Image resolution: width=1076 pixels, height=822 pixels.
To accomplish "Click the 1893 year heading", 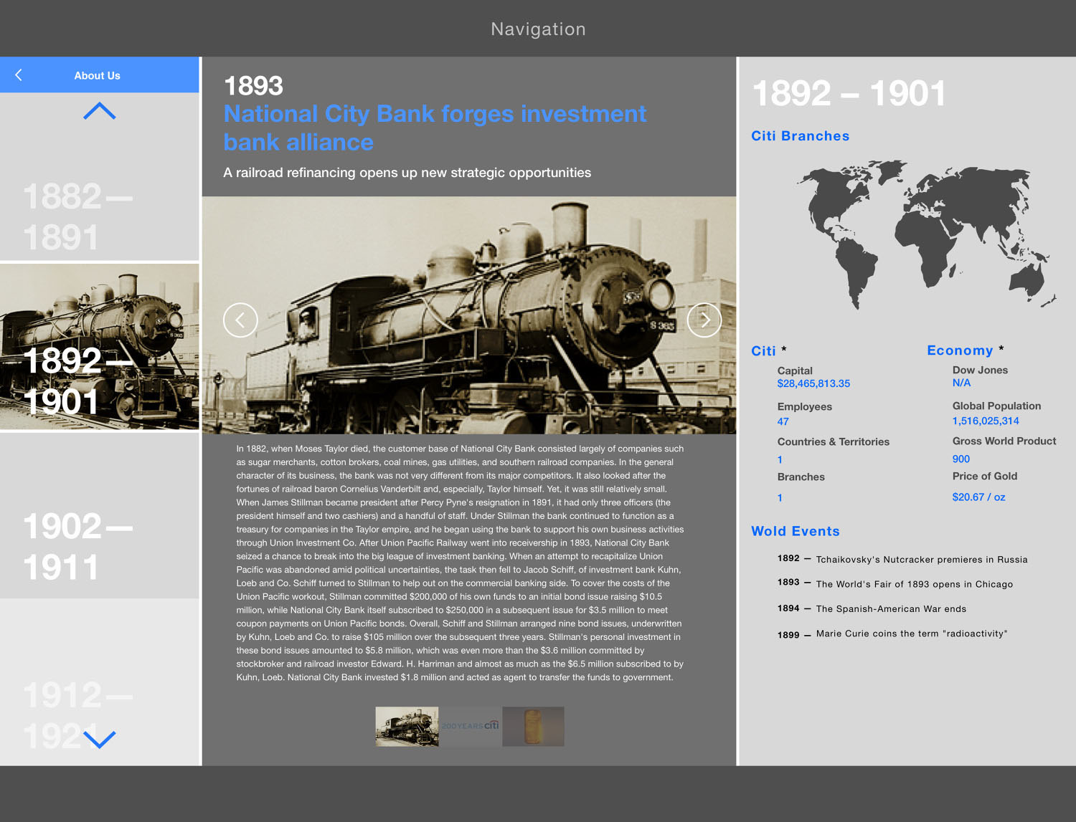I will pos(253,86).
